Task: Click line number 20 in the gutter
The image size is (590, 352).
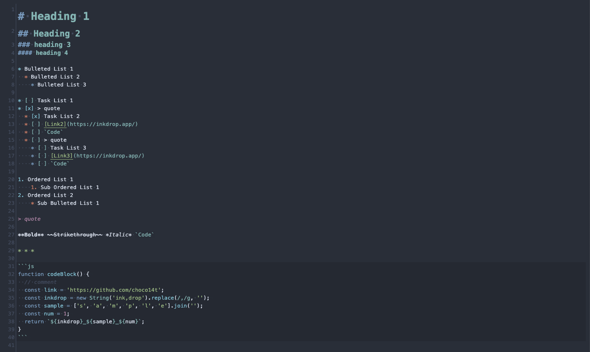Action: (x=11, y=180)
